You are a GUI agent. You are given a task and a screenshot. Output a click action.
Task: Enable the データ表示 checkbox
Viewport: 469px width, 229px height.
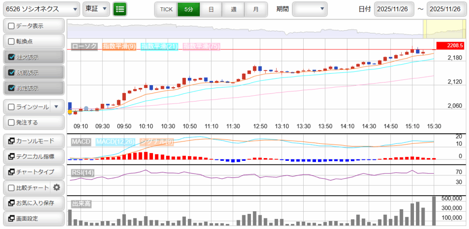pyautogui.click(x=12, y=26)
